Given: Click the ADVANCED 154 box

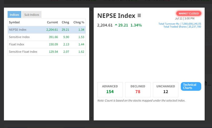Looking at the screenshot, I should 110,90.
